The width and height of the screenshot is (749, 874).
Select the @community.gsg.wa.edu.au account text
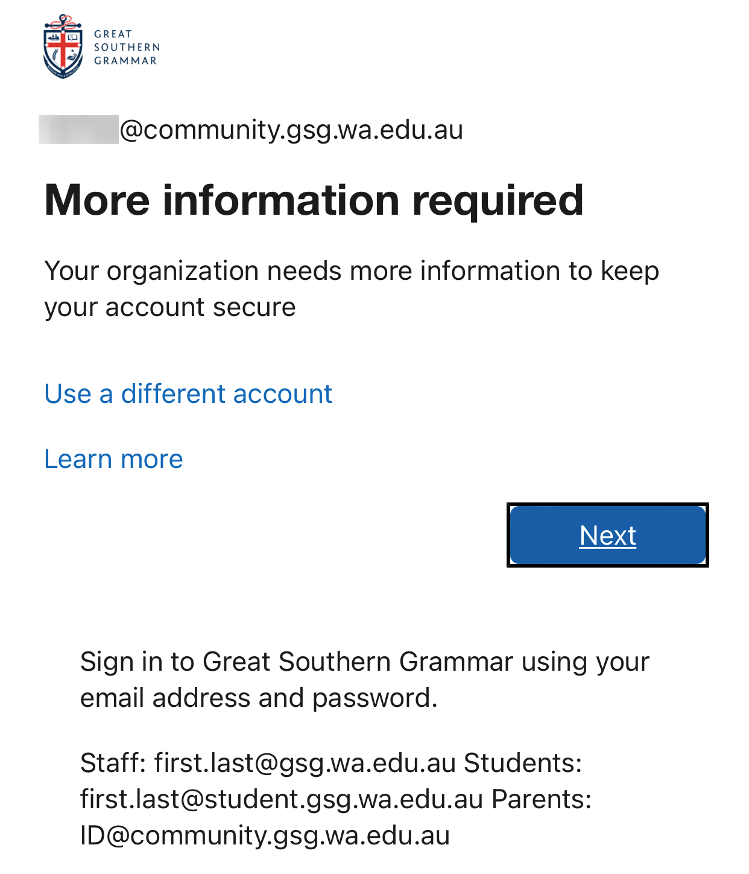[291, 130]
